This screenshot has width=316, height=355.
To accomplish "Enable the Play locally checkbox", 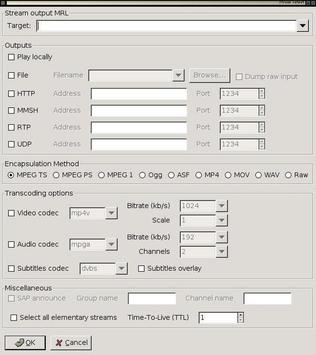I will (x=11, y=57).
